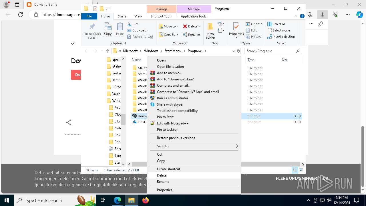
Task: Click the Start button
Action: click(7, 200)
